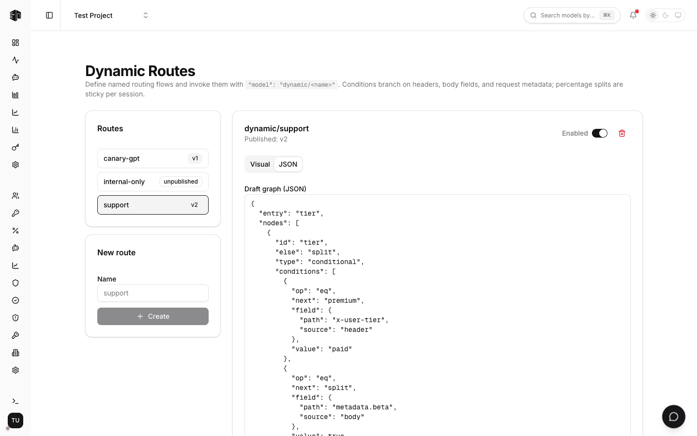
Task: Toggle the sidebar panel icon
Action: pyautogui.click(x=49, y=16)
